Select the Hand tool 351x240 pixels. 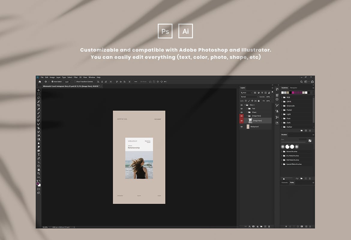(x=39, y=169)
